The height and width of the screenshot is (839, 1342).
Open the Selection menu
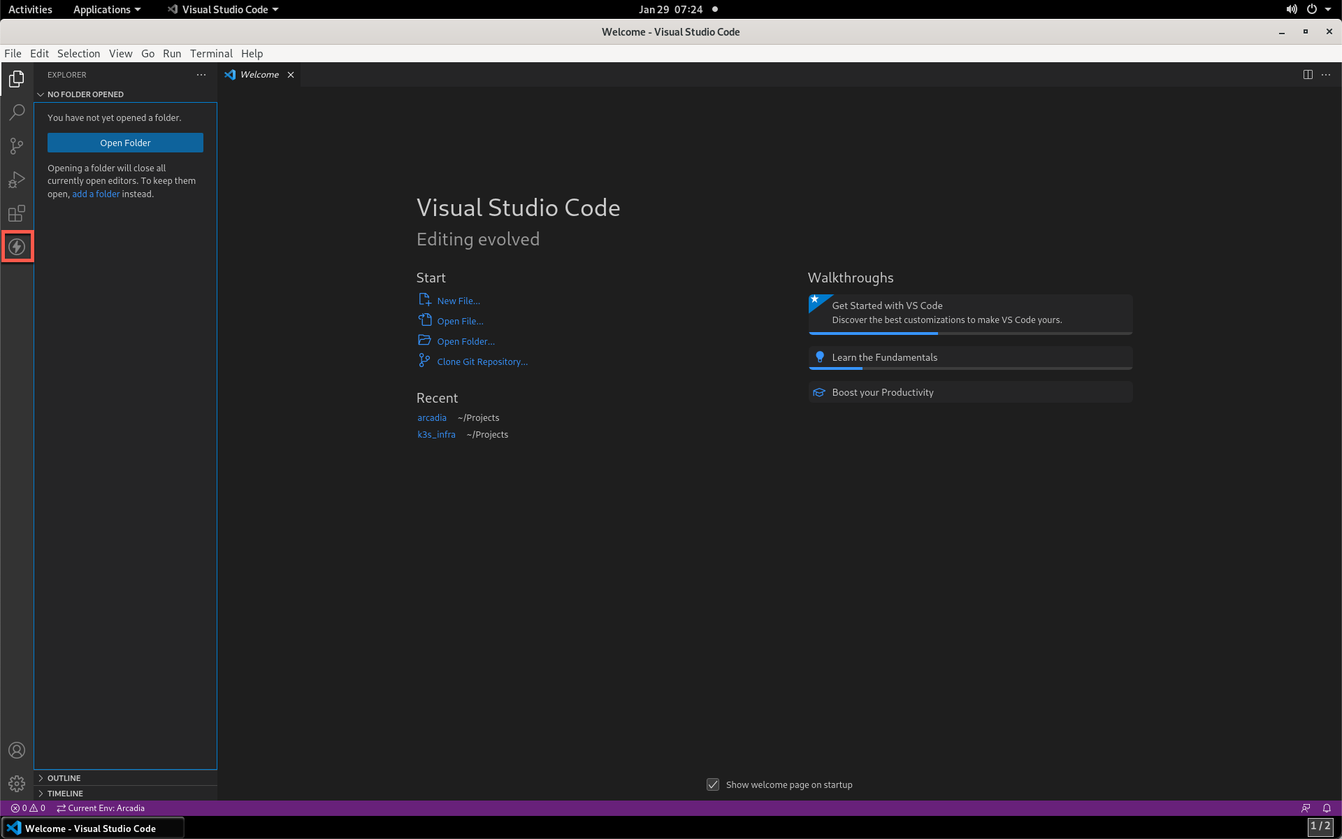point(78,54)
